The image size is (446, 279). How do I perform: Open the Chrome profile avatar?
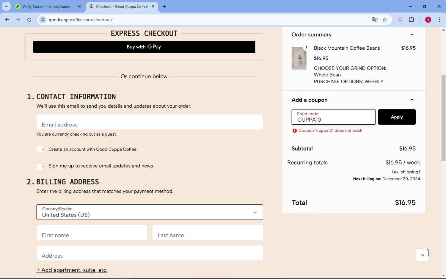[428, 20]
